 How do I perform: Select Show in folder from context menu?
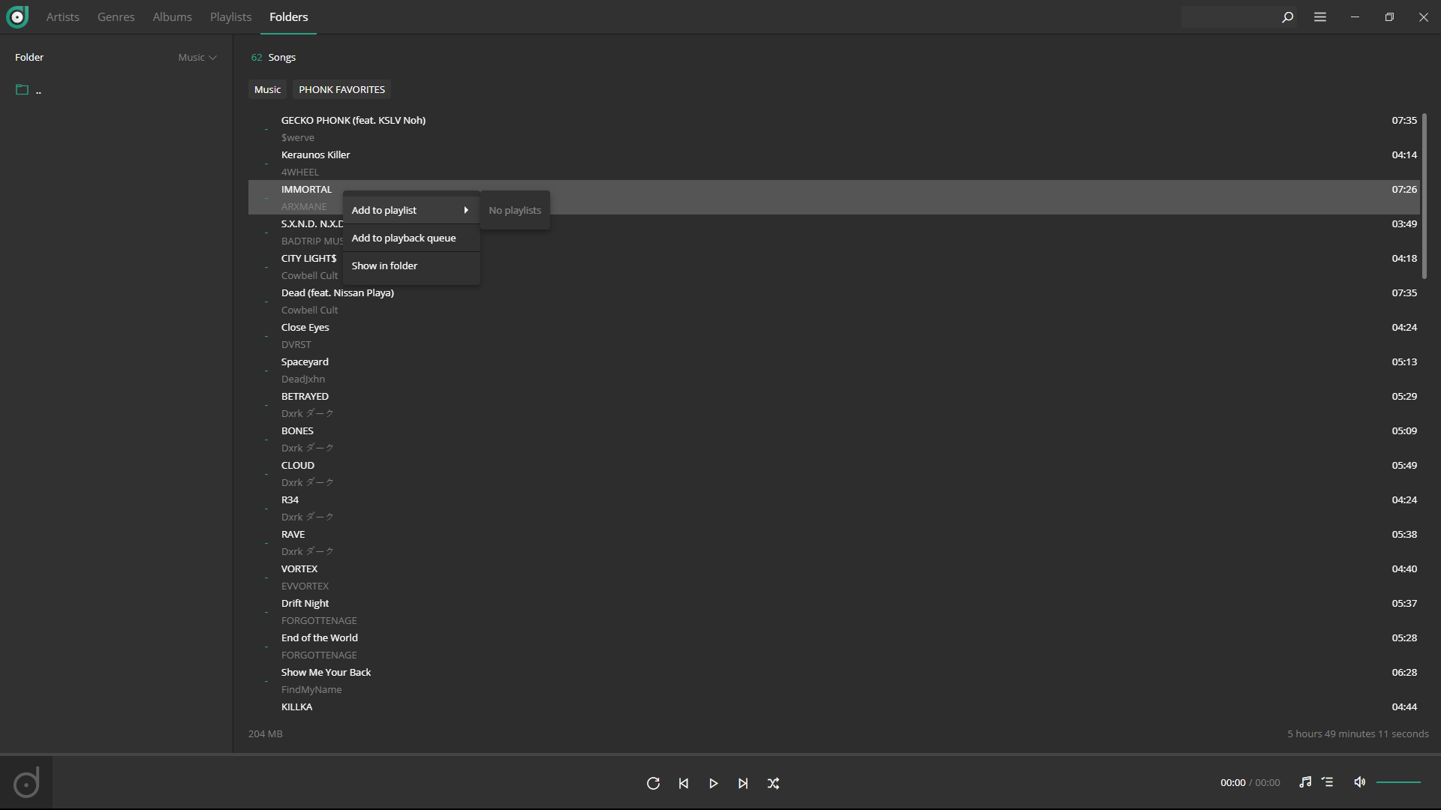coord(384,265)
